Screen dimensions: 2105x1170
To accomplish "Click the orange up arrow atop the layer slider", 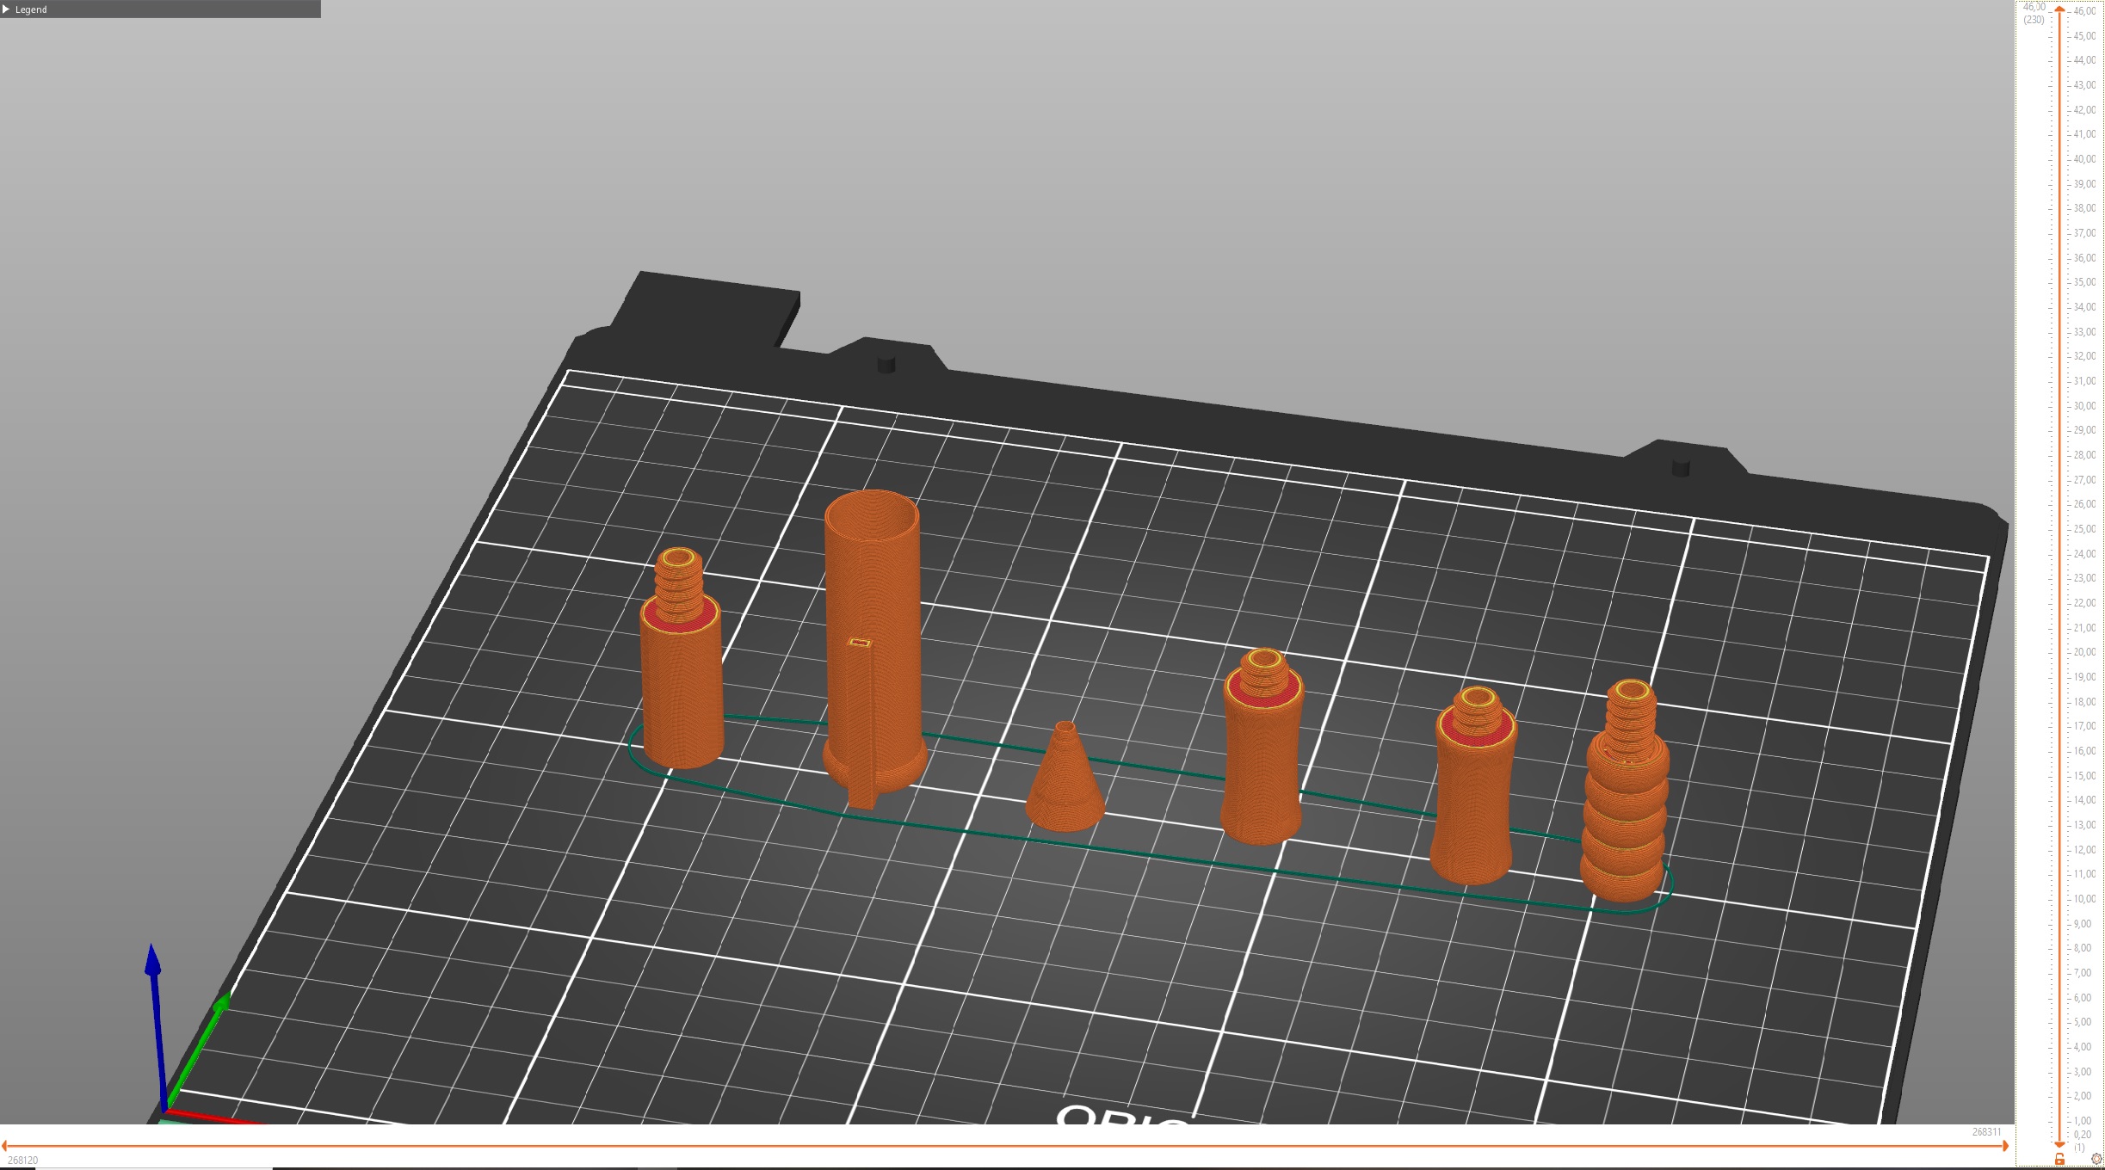I will (2059, 9).
